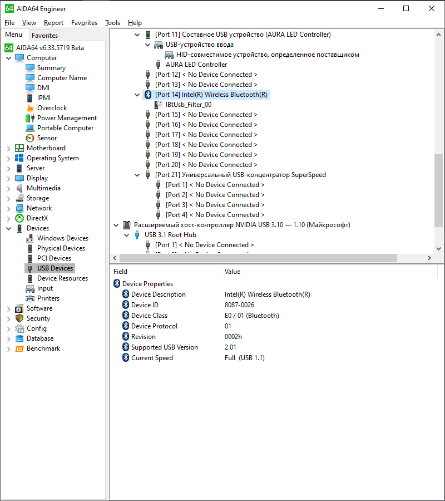Click the Motherboard icon
Screen dimensions: 445x501
tap(19, 148)
